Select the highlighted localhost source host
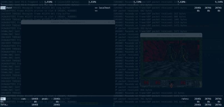 point(6,8)
